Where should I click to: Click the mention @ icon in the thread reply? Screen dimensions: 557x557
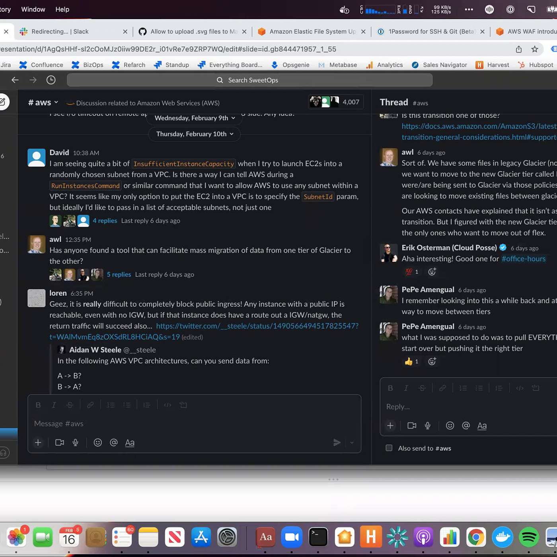click(x=466, y=426)
